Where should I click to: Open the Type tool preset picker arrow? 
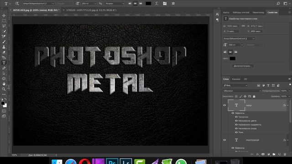tap(10, 4)
